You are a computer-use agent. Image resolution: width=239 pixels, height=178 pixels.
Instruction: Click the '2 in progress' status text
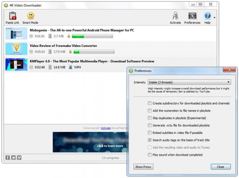(x=110, y=158)
